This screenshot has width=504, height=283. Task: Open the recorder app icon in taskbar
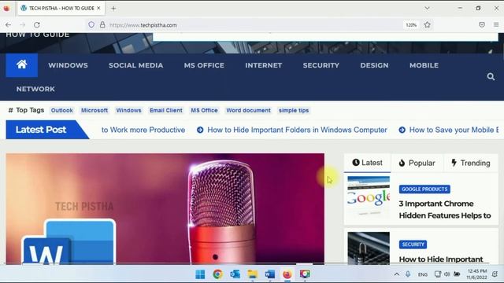(305, 274)
